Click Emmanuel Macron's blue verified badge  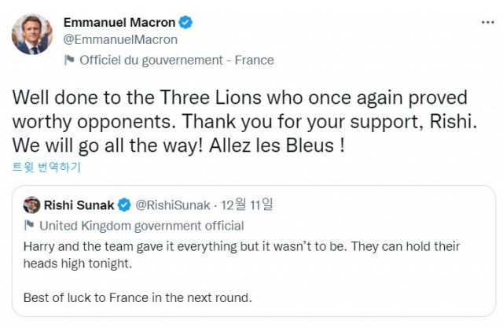tap(185, 23)
